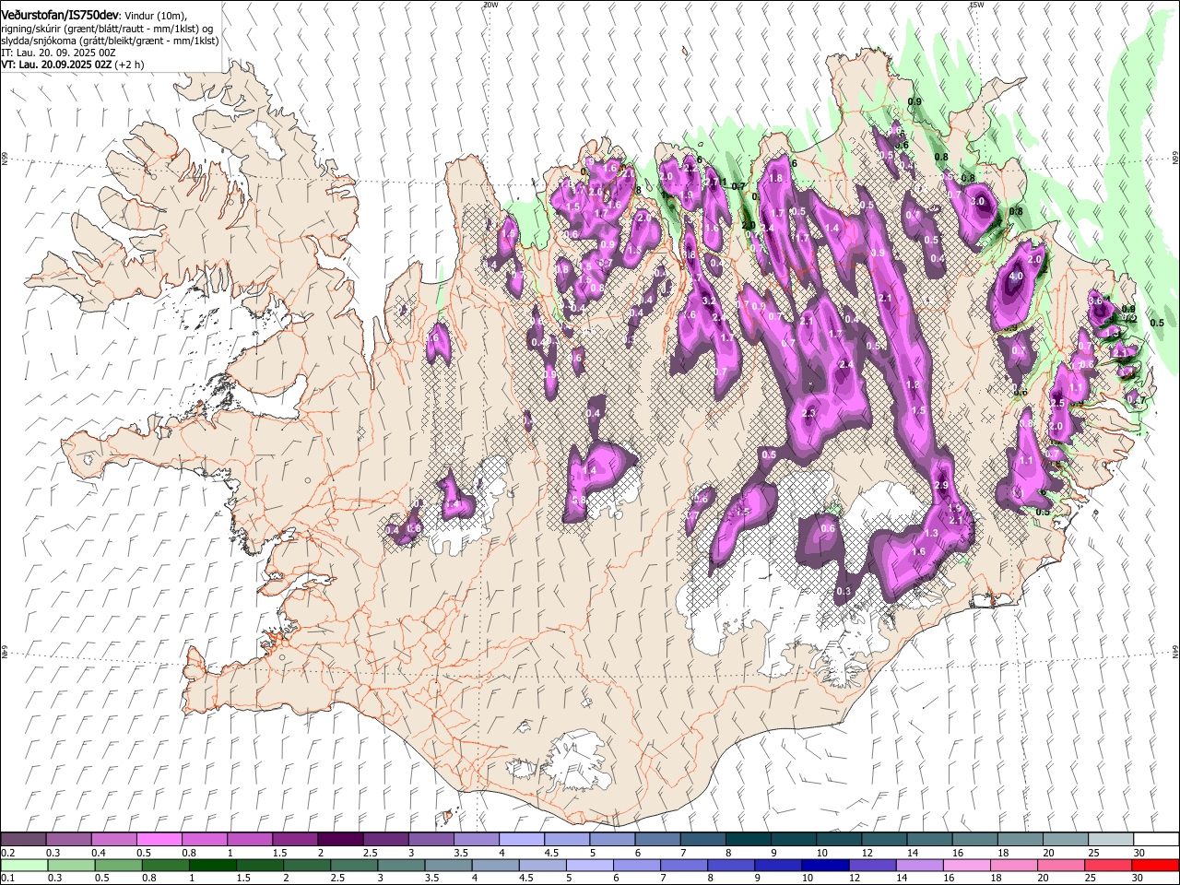The height and width of the screenshot is (885, 1180).
Task: Select the light gray 25–30 upper legend swatch
Action: [x=1111, y=839]
